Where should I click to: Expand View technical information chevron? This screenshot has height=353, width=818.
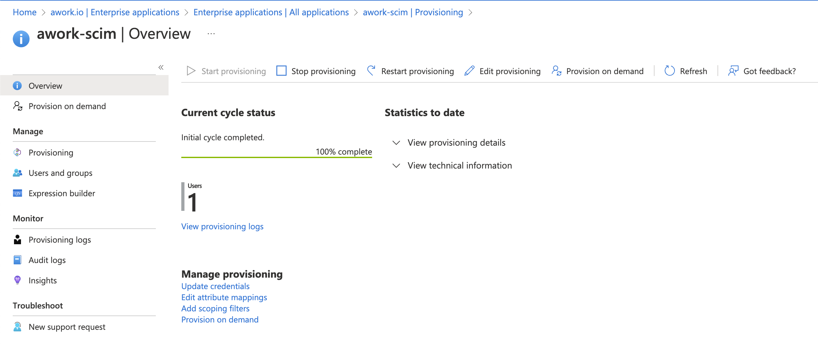click(396, 166)
